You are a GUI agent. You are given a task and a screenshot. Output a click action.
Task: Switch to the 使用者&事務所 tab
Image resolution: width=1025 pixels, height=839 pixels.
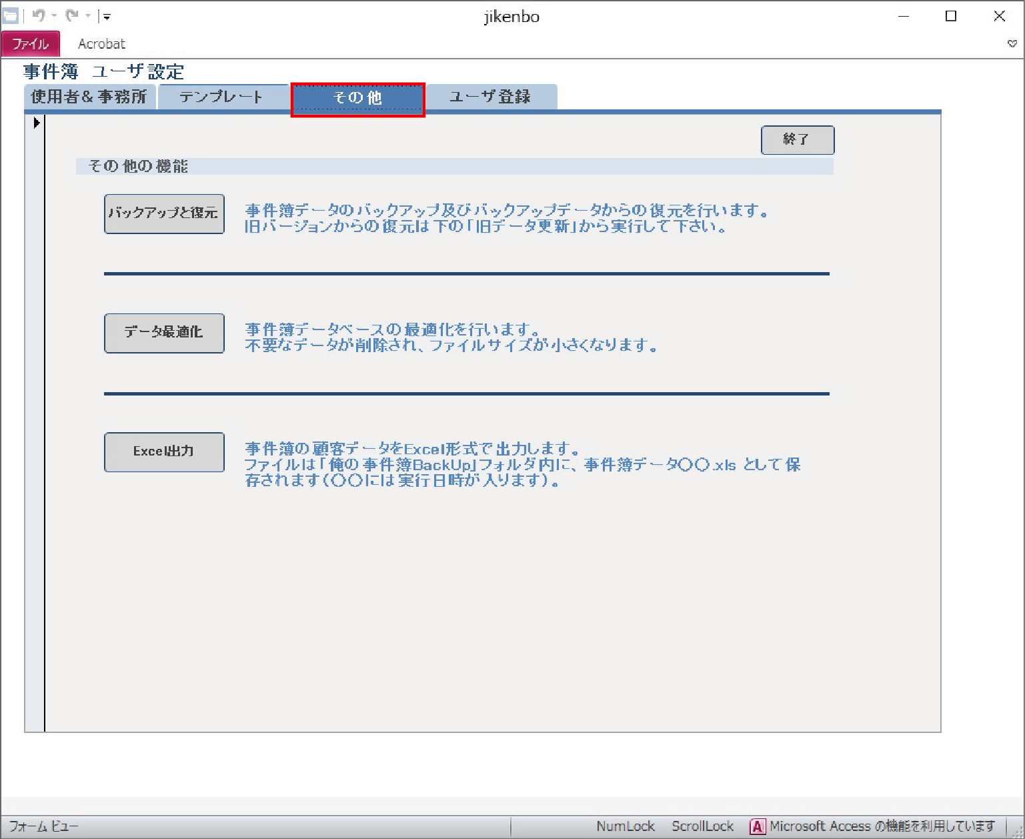click(x=89, y=97)
